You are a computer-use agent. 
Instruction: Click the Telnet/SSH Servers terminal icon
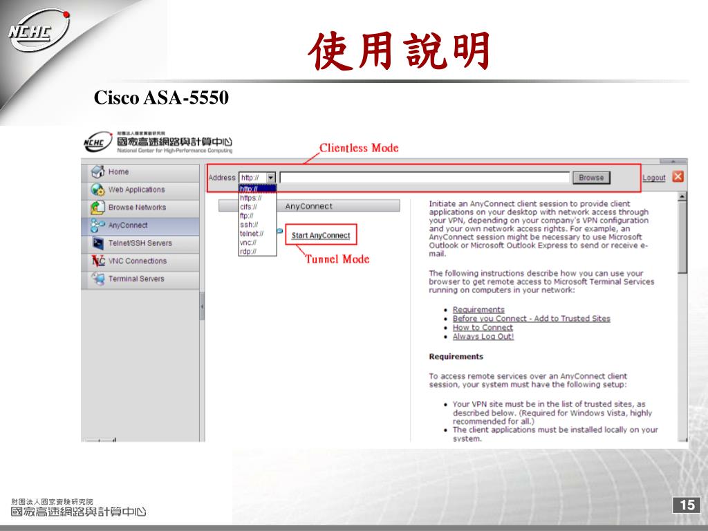(98, 243)
